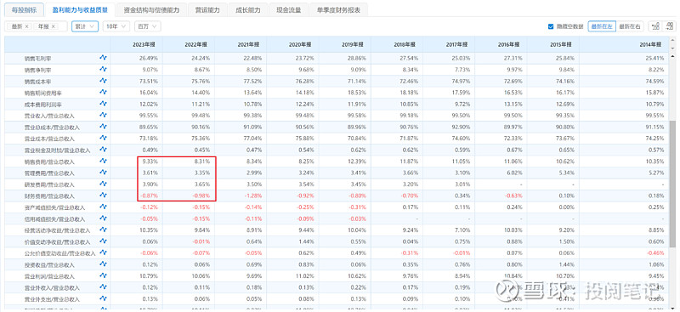Uncheck the 隐藏空数据 checkbox
The width and height of the screenshot is (680, 312).
(551, 26)
